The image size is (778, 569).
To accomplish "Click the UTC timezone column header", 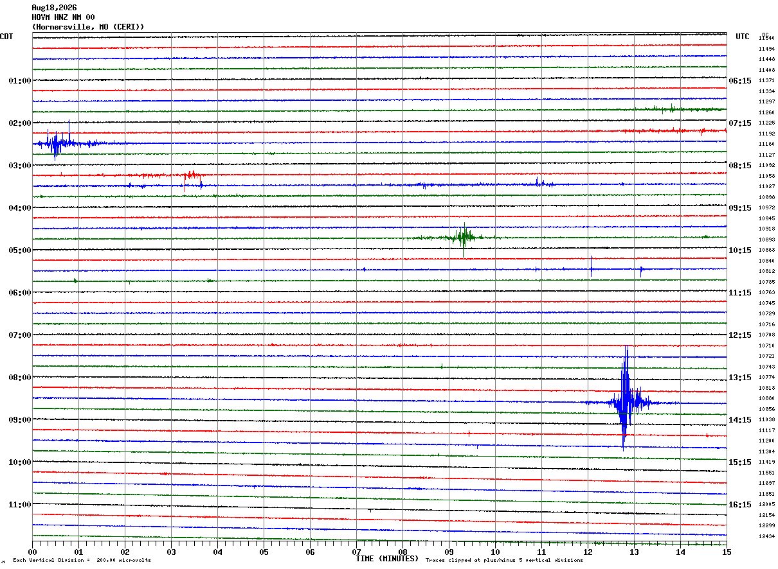I will [x=743, y=37].
